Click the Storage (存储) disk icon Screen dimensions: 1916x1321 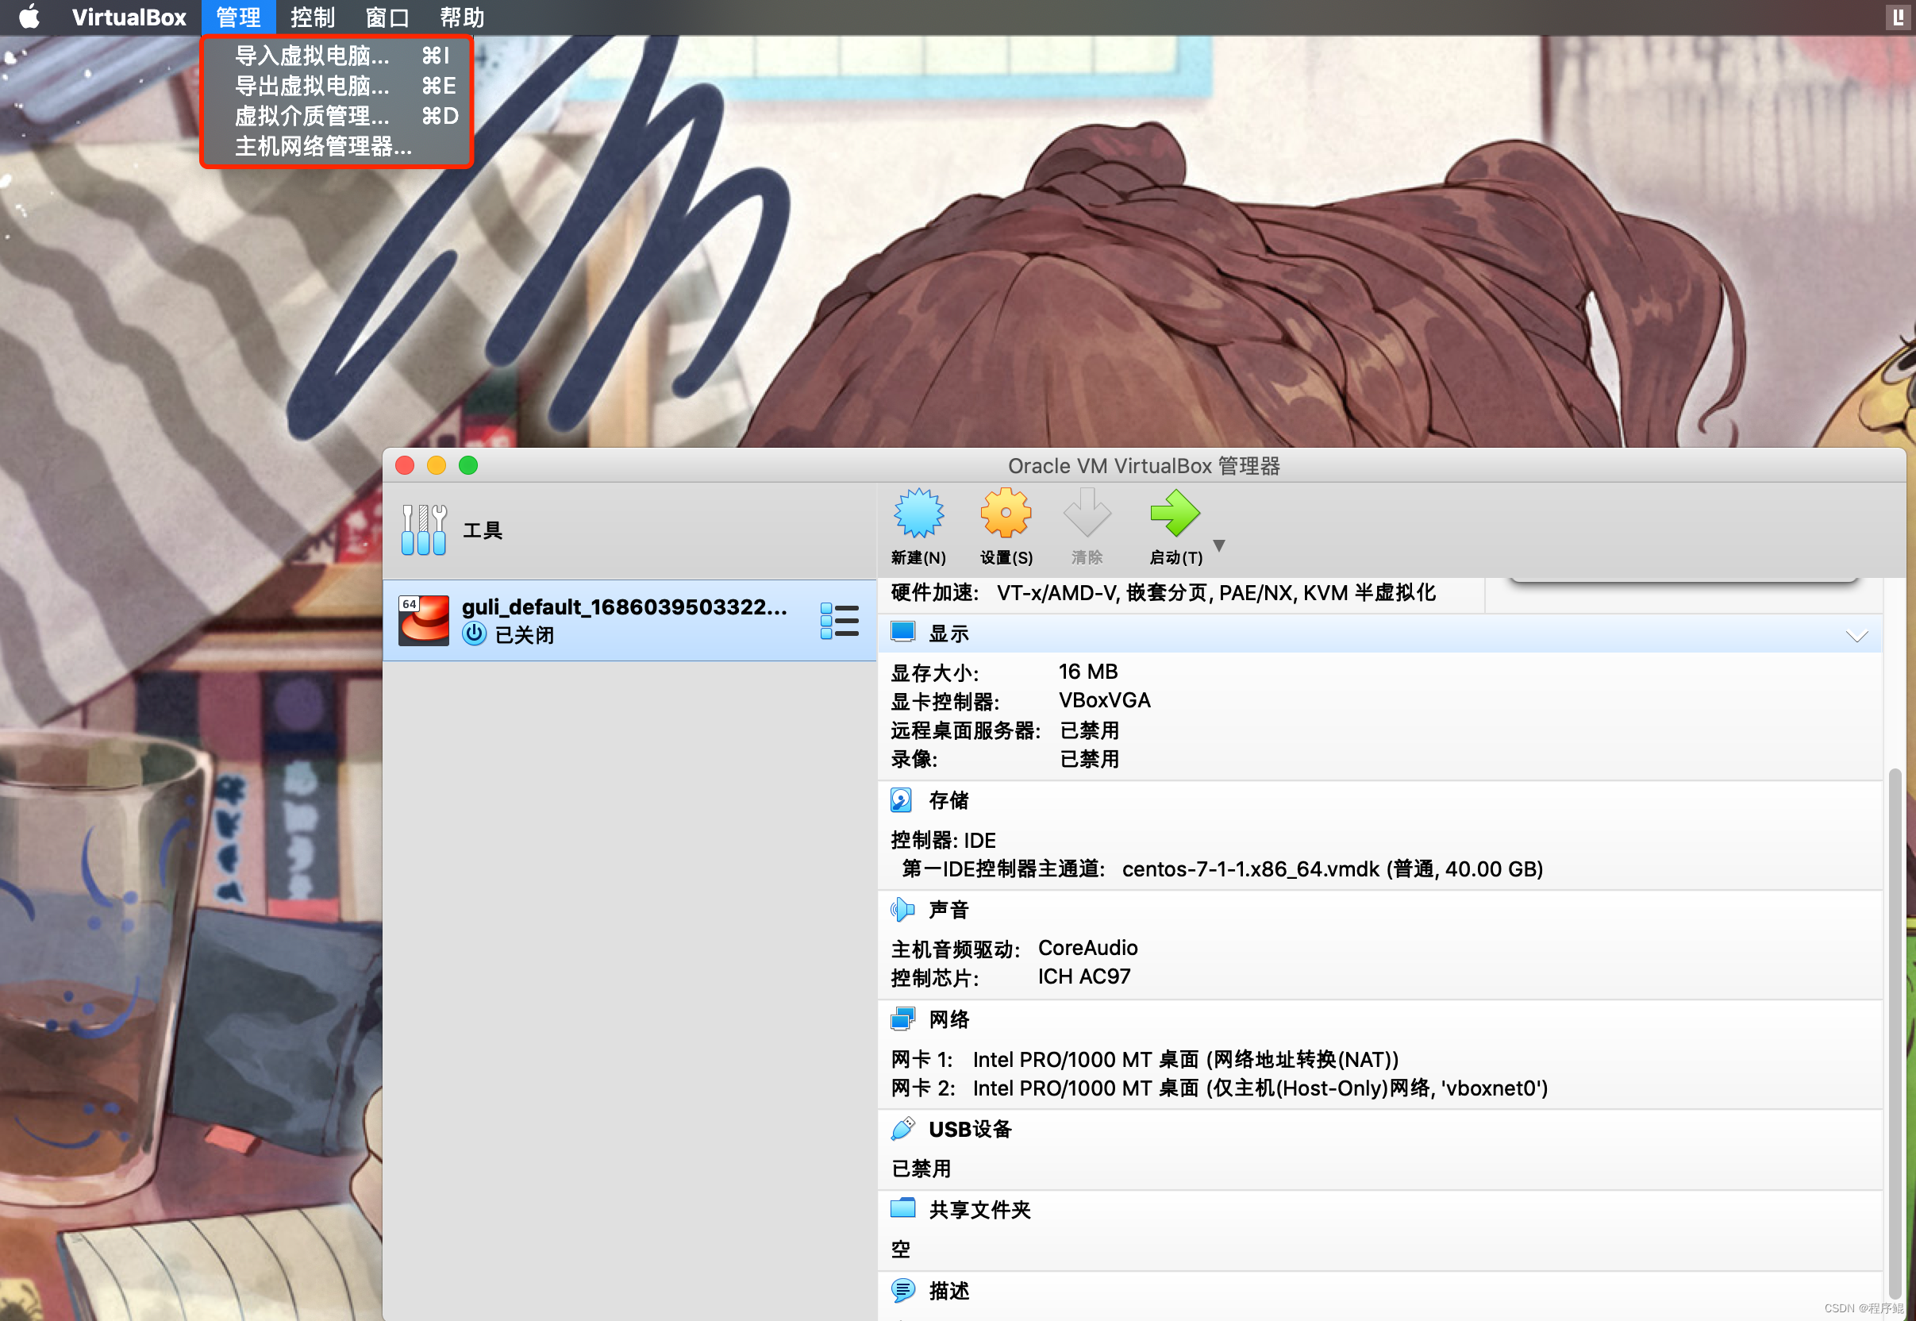(901, 799)
